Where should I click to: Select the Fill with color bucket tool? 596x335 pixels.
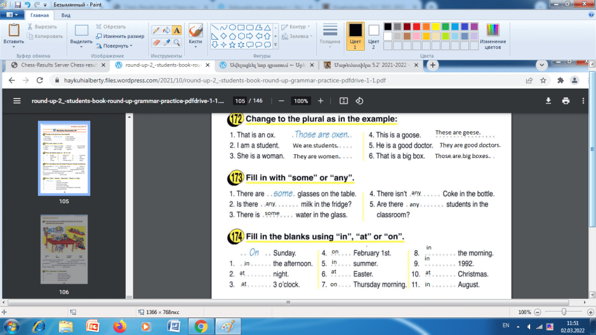tap(166, 30)
